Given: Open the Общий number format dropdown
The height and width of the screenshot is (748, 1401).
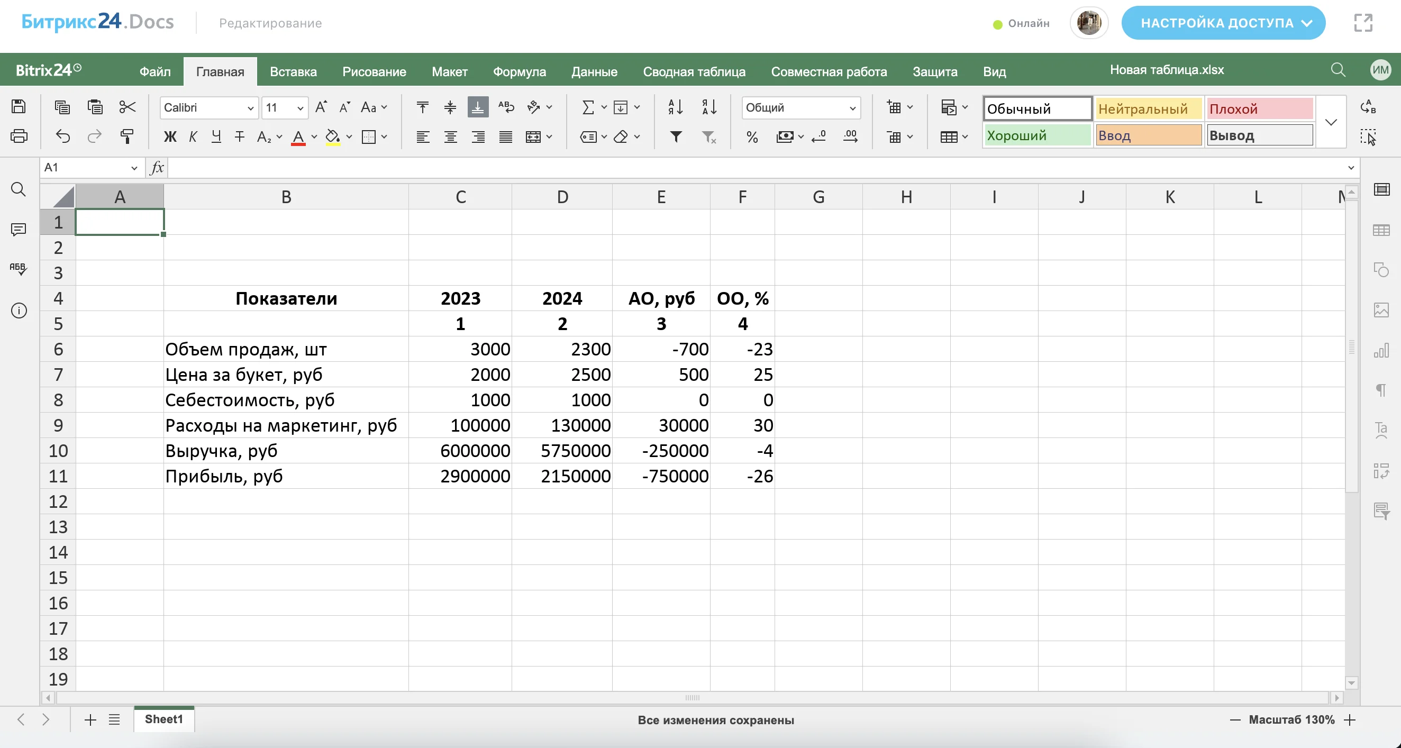Looking at the screenshot, I should pyautogui.click(x=852, y=107).
